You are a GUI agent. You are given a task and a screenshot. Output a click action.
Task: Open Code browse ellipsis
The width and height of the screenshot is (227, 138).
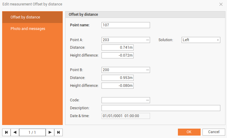(x=148, y=100)
